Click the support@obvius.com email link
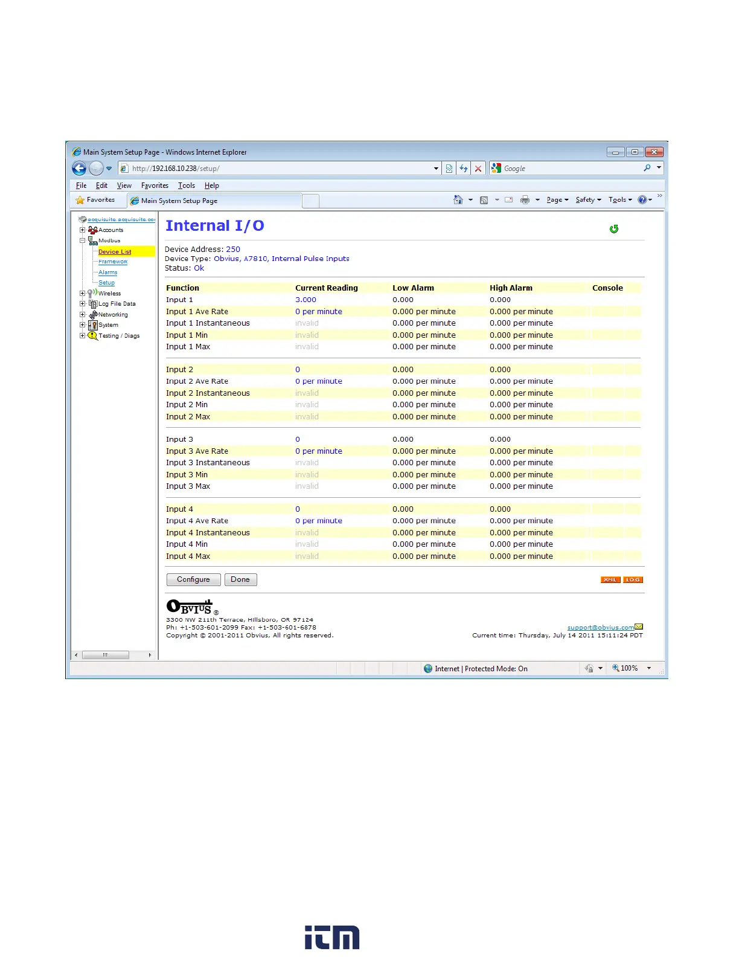The width and height of the screenshot is (739, 957). (600, 627)
